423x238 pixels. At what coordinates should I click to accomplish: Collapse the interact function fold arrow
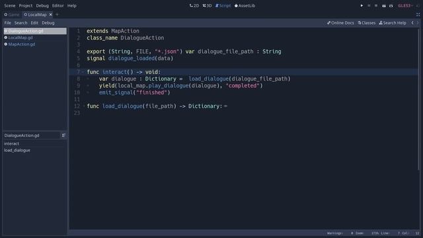pos(83,72)
